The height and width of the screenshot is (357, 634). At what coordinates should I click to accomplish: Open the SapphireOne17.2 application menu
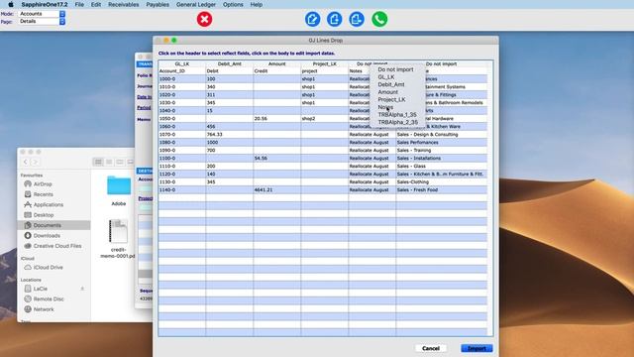click(x=45, y=4)
